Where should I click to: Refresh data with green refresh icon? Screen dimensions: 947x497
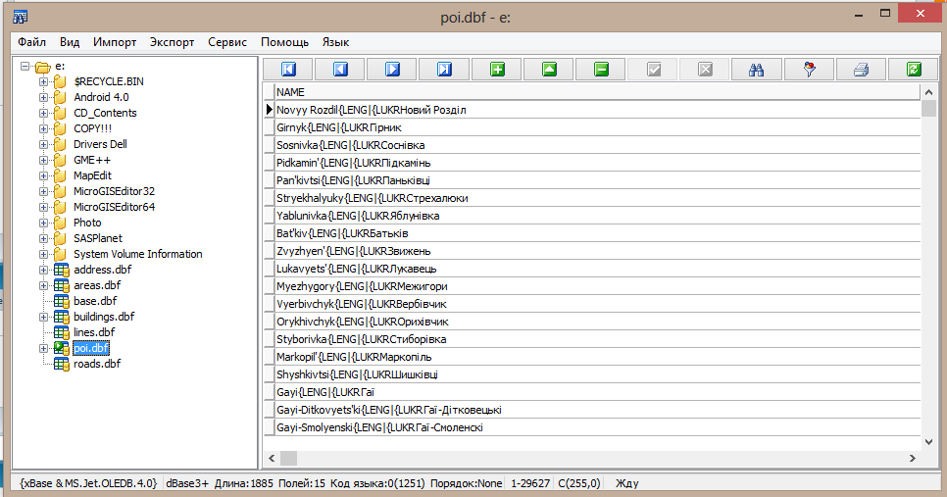point(914,69)
